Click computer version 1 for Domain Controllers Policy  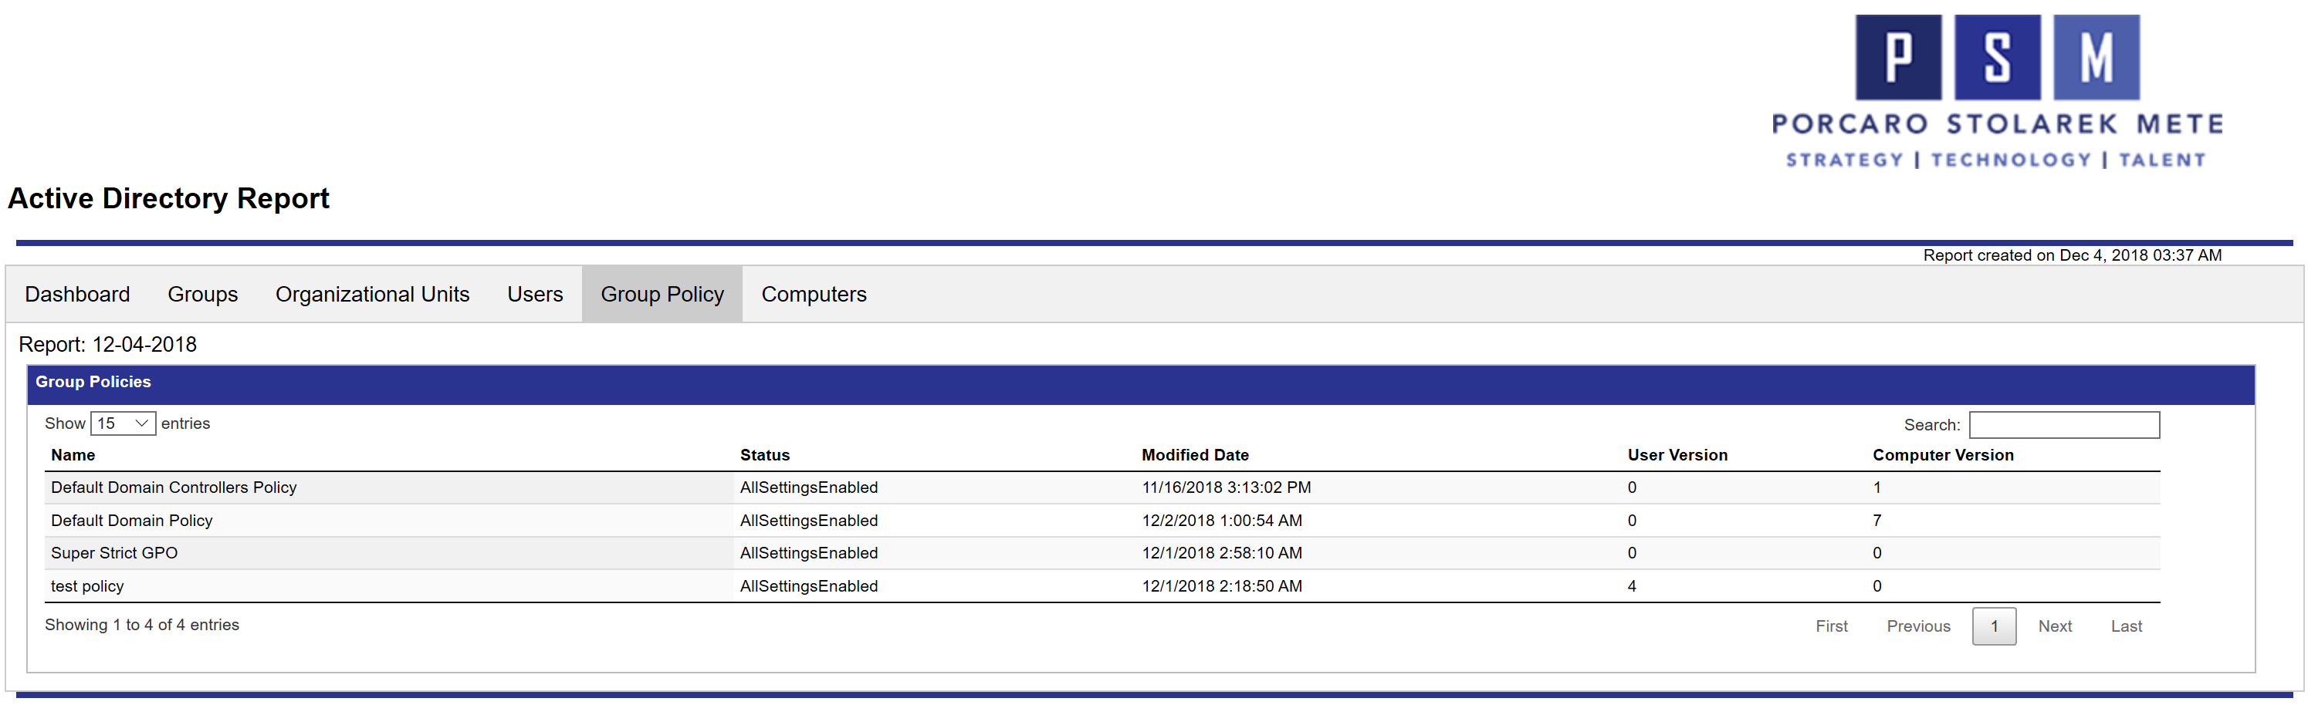(1877, 487)
